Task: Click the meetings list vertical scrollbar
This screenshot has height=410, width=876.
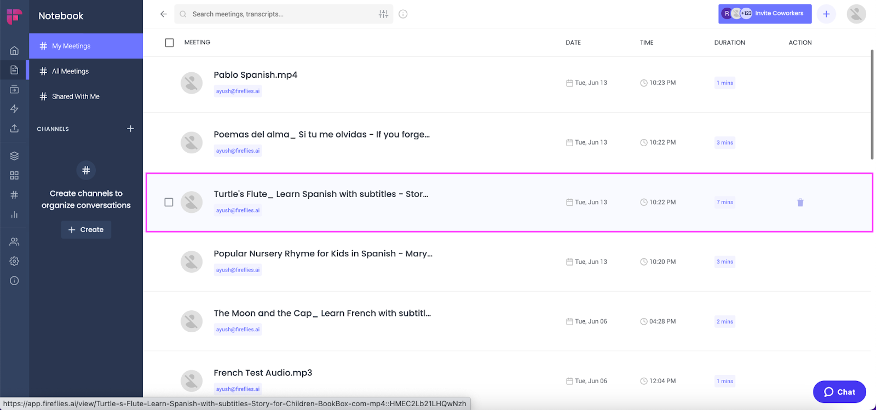Action: [872, 104]
